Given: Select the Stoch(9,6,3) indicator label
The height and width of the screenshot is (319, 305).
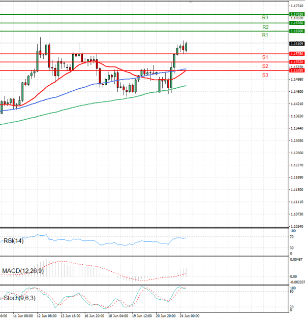Looking at the screenshot, I should coord(18,298).
